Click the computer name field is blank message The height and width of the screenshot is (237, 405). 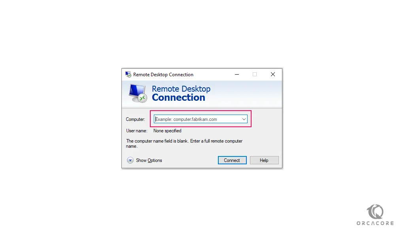click(x=184, y=144)
